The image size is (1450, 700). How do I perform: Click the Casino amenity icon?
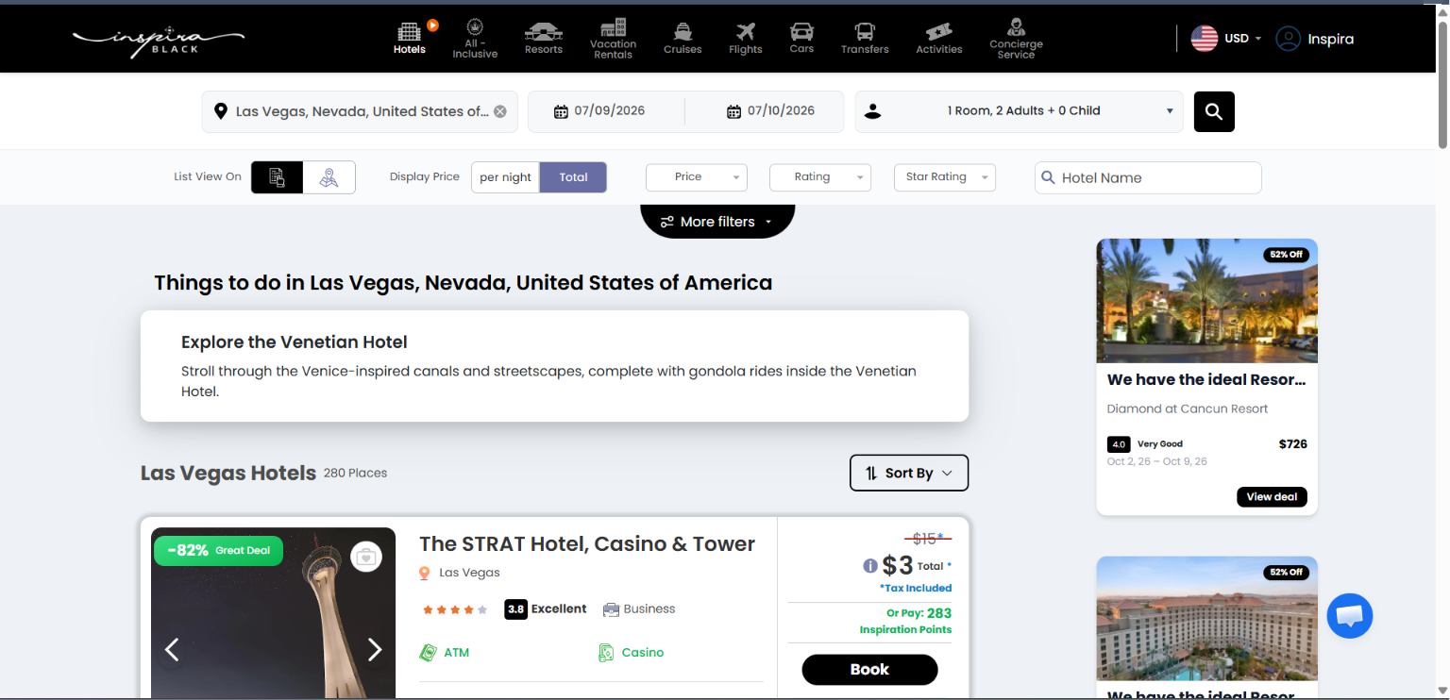[606, 652]
